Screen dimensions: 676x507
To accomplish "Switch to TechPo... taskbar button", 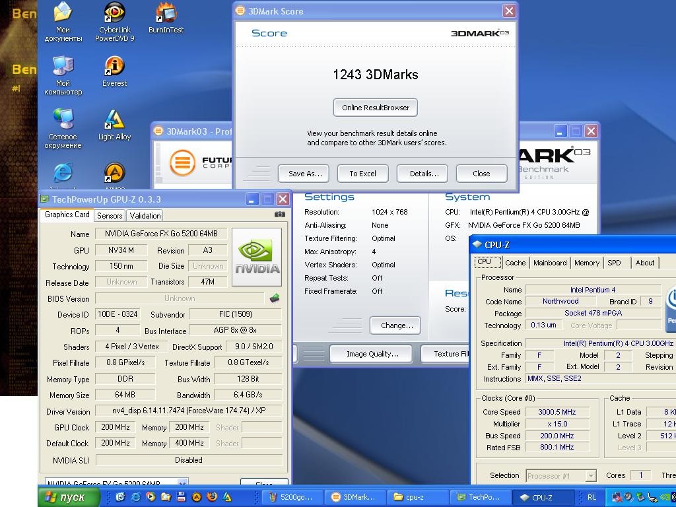I will [479, 497].
